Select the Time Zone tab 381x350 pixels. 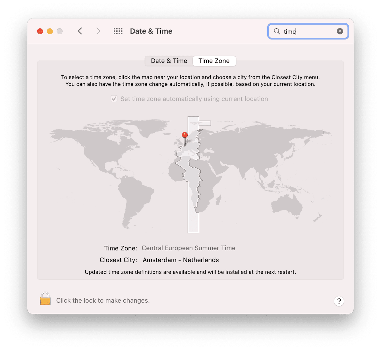[214, 61]
